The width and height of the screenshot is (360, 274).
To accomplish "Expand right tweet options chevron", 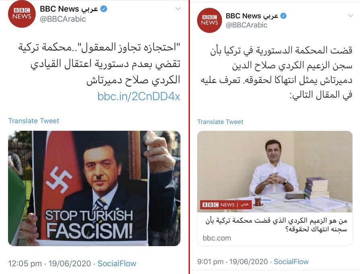I will (x=350, y=16).
